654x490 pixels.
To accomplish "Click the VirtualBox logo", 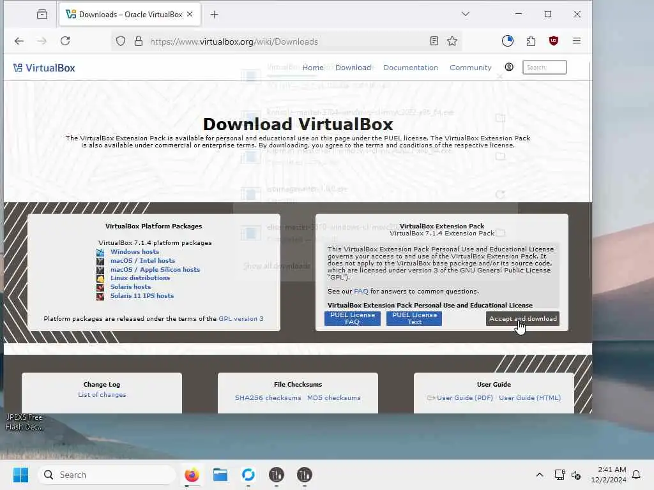I will [x=44, y=68].
